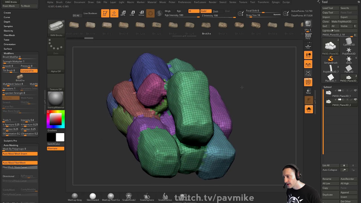The width and height of the screenshot is (361, 203).
Task: Click the Duplicate subtool button
Action: (x=331, y=195)
